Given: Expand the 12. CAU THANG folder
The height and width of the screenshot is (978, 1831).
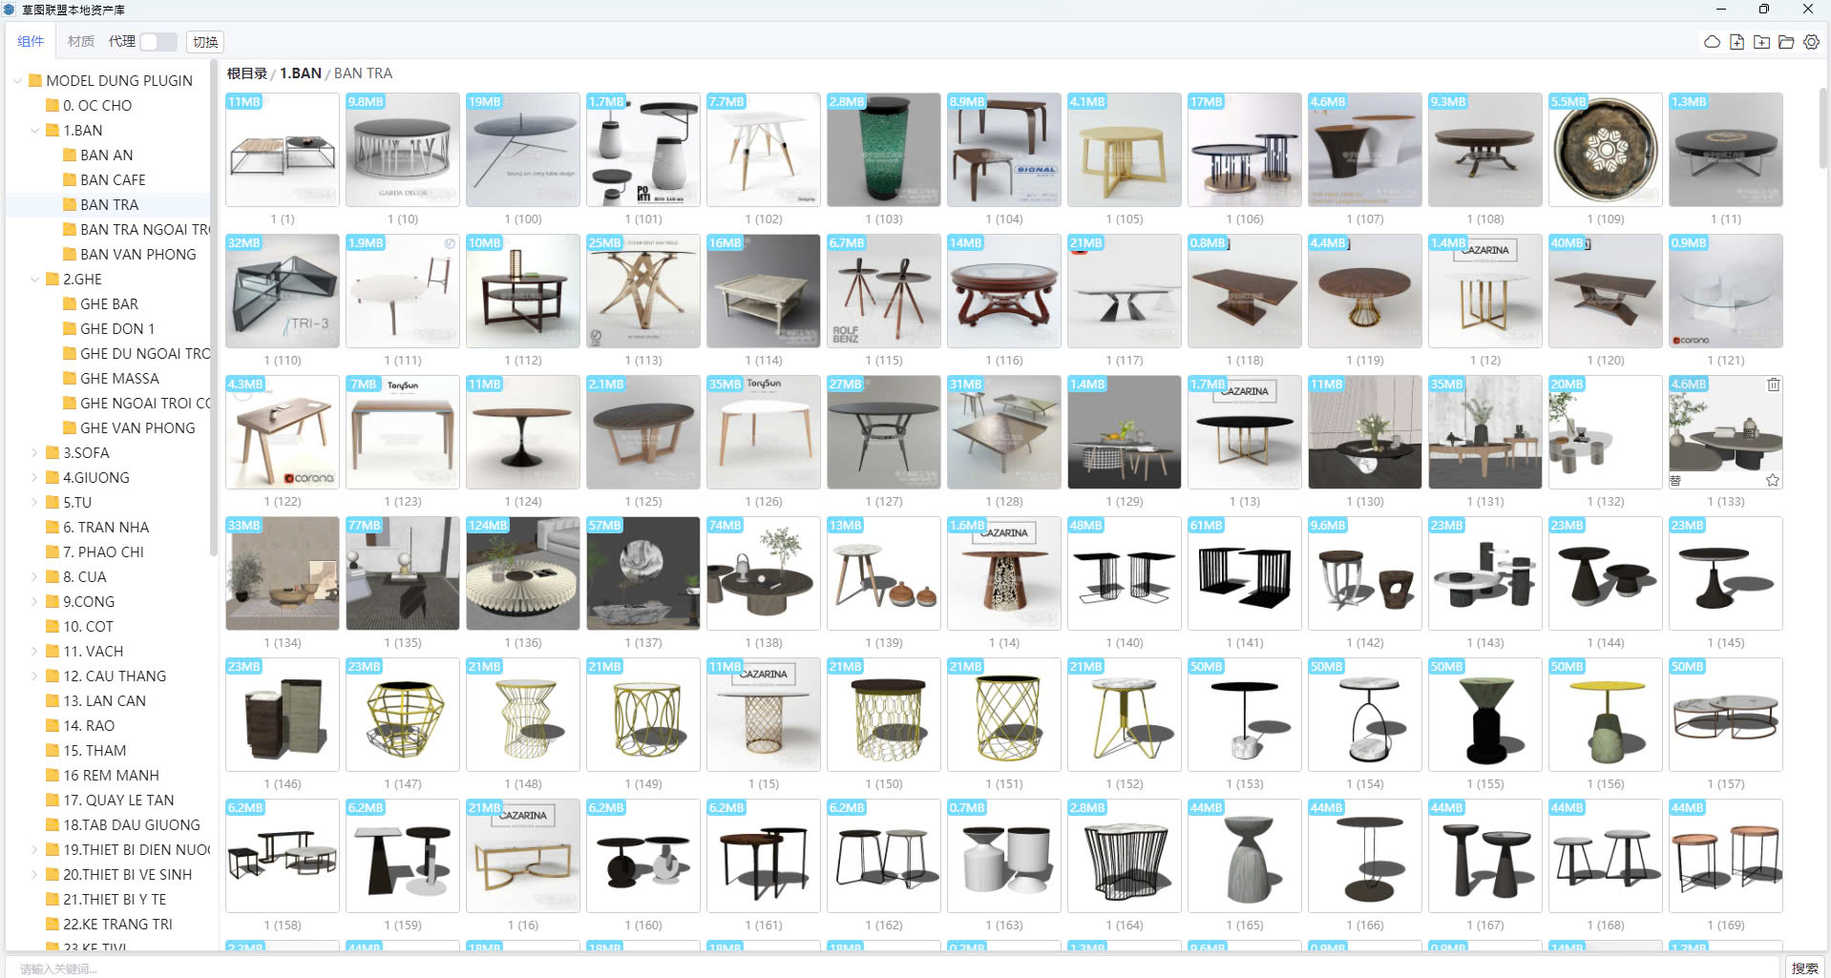Looking at the screenshot, I should click(x=35, y=676).
